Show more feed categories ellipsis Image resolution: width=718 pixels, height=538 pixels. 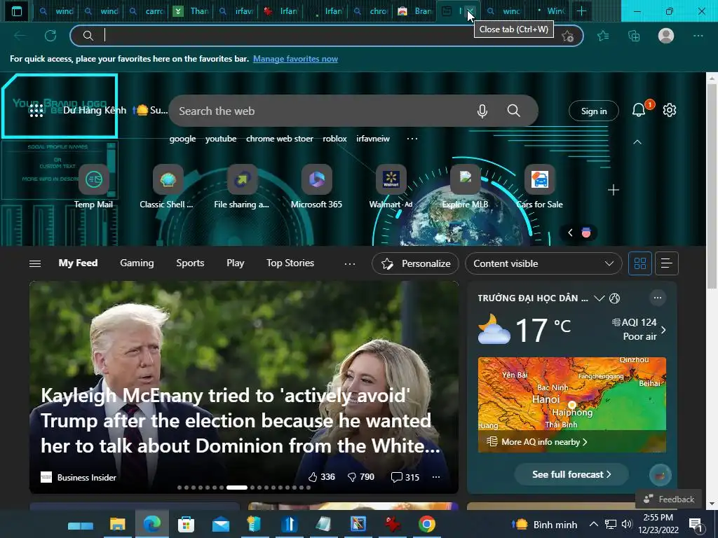(x=350, y=263)
